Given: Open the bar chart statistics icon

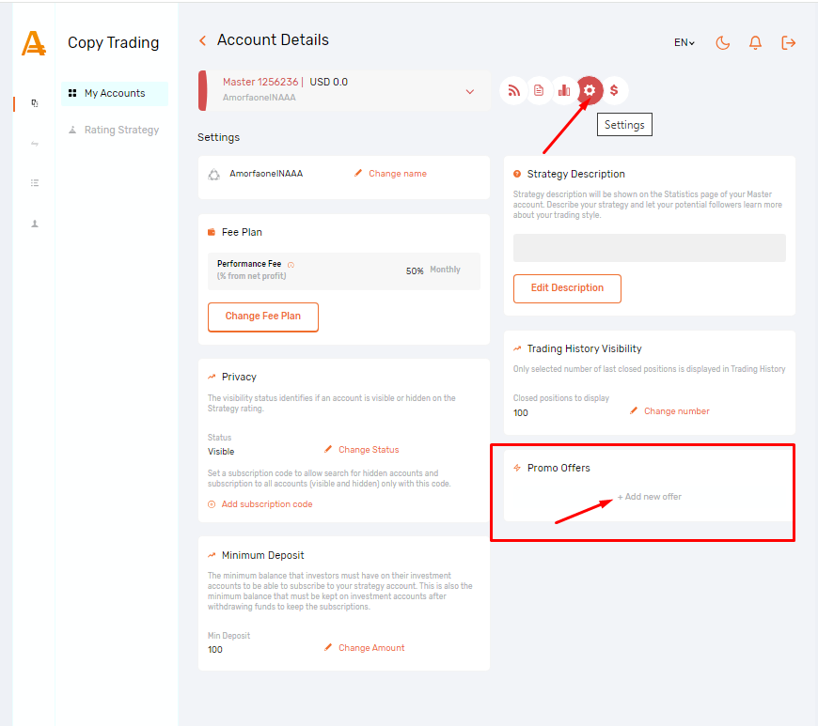Looking at the screenshot, I should 564,90.
